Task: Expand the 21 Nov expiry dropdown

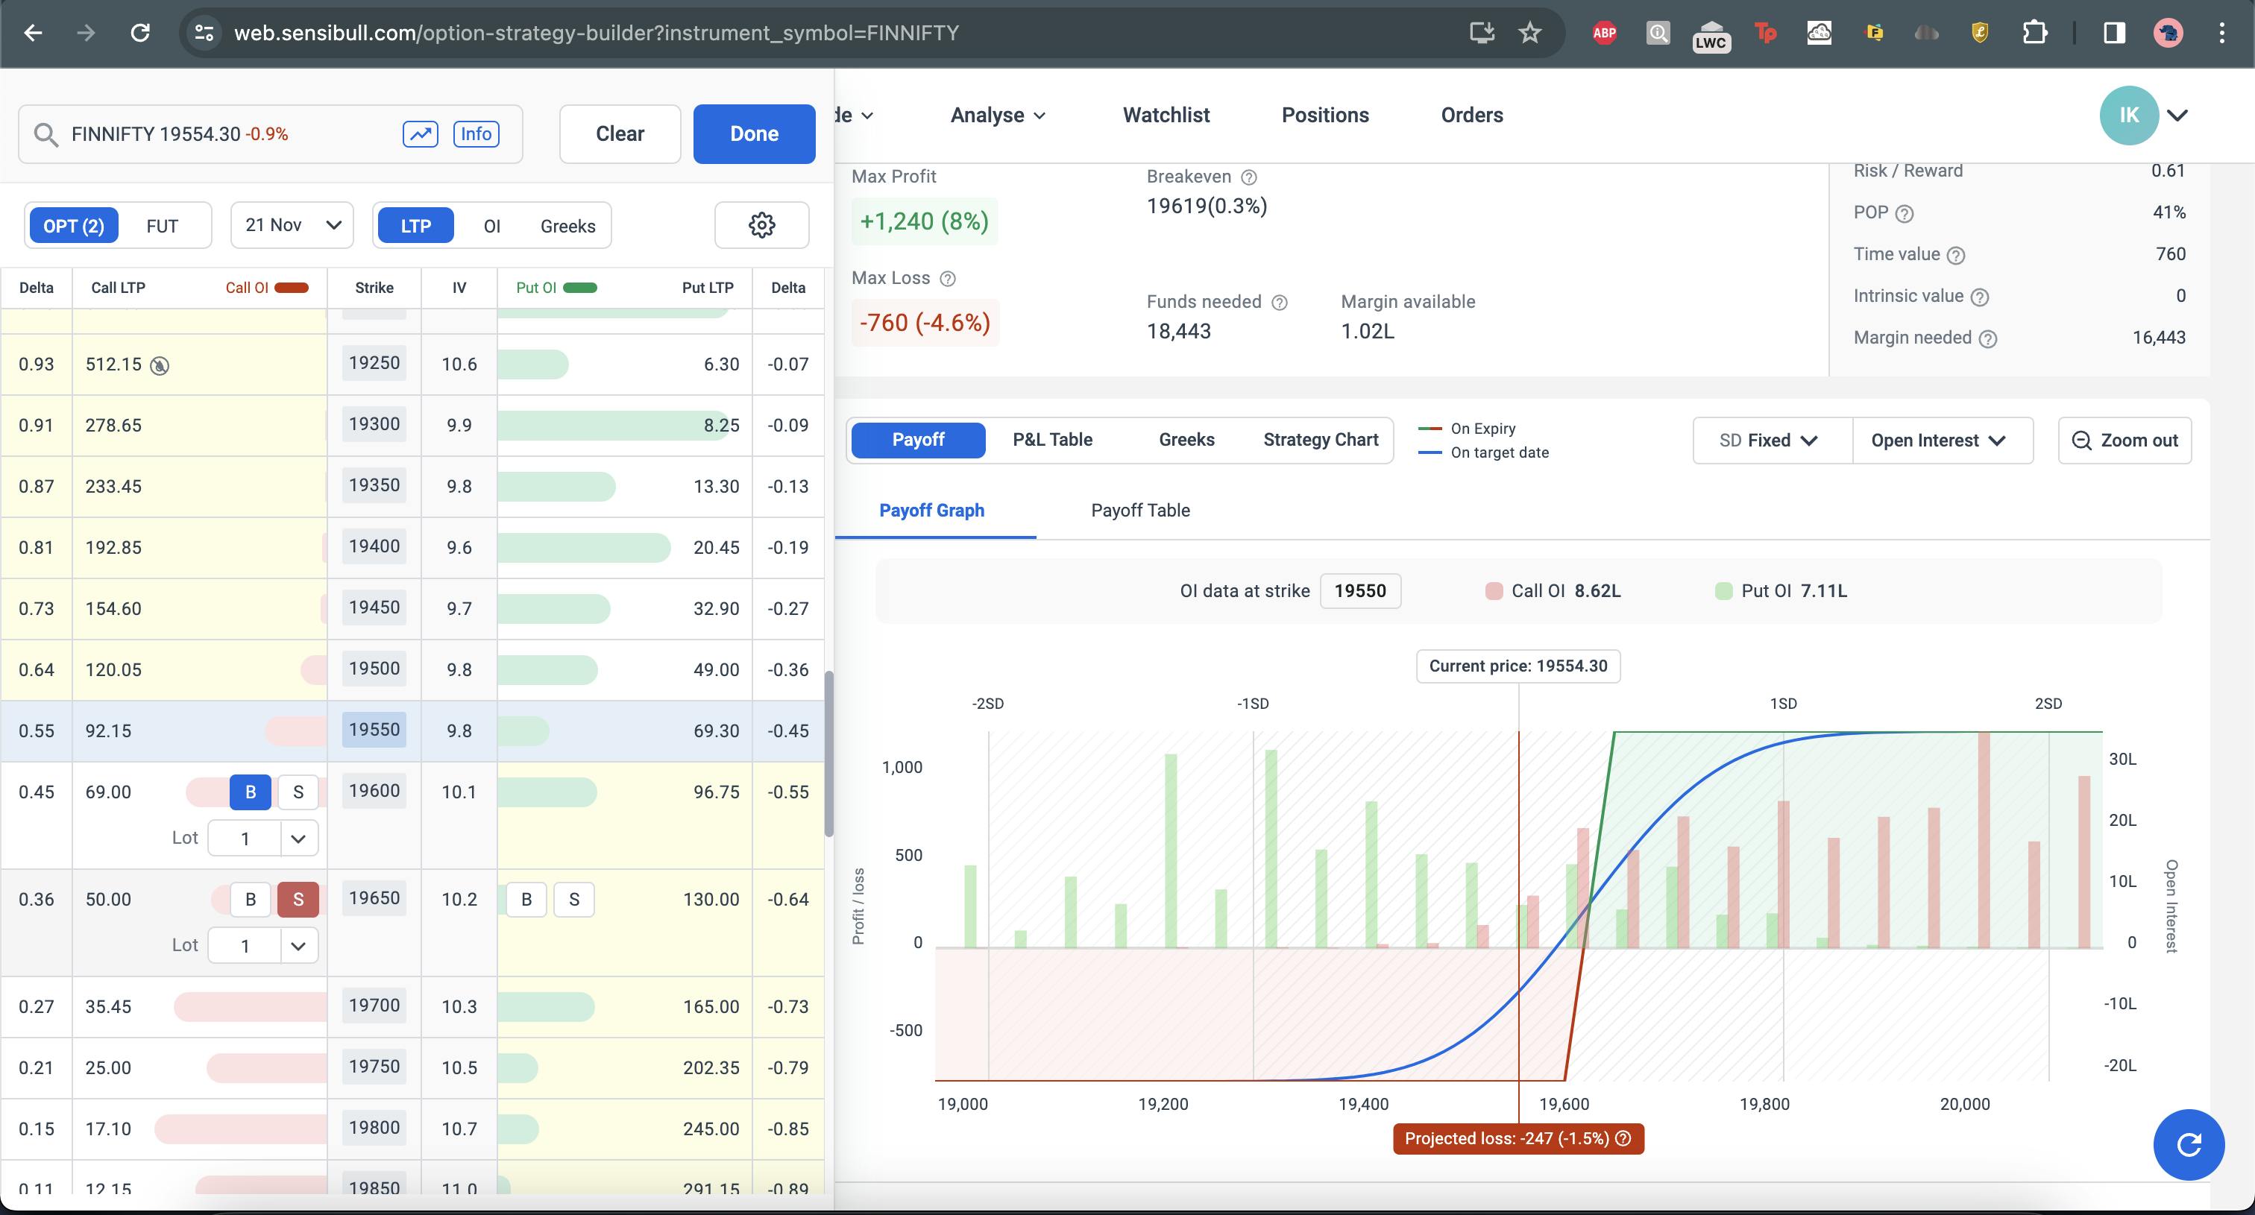Action: [292, 226]
